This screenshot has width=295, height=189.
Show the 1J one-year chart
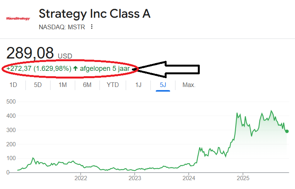tap(138, 85)
